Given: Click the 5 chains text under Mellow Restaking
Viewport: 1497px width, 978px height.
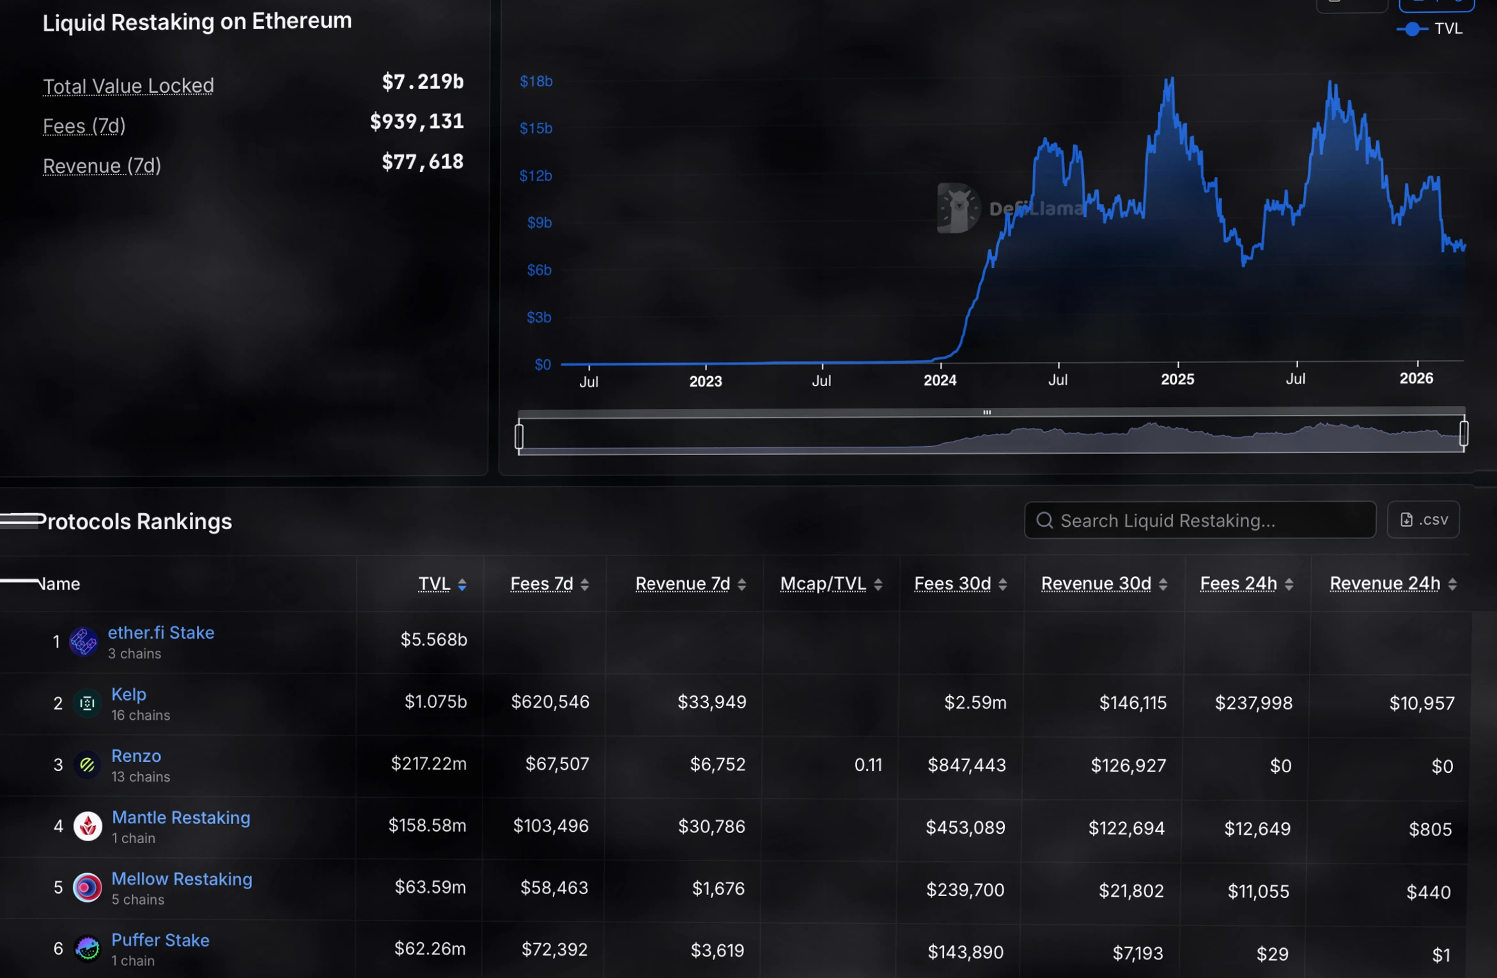Looking at the screenshot, I should pyautogui.click(x=138, y=899).
